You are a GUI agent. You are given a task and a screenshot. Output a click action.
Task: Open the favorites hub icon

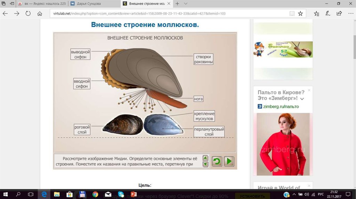point(316,14)
